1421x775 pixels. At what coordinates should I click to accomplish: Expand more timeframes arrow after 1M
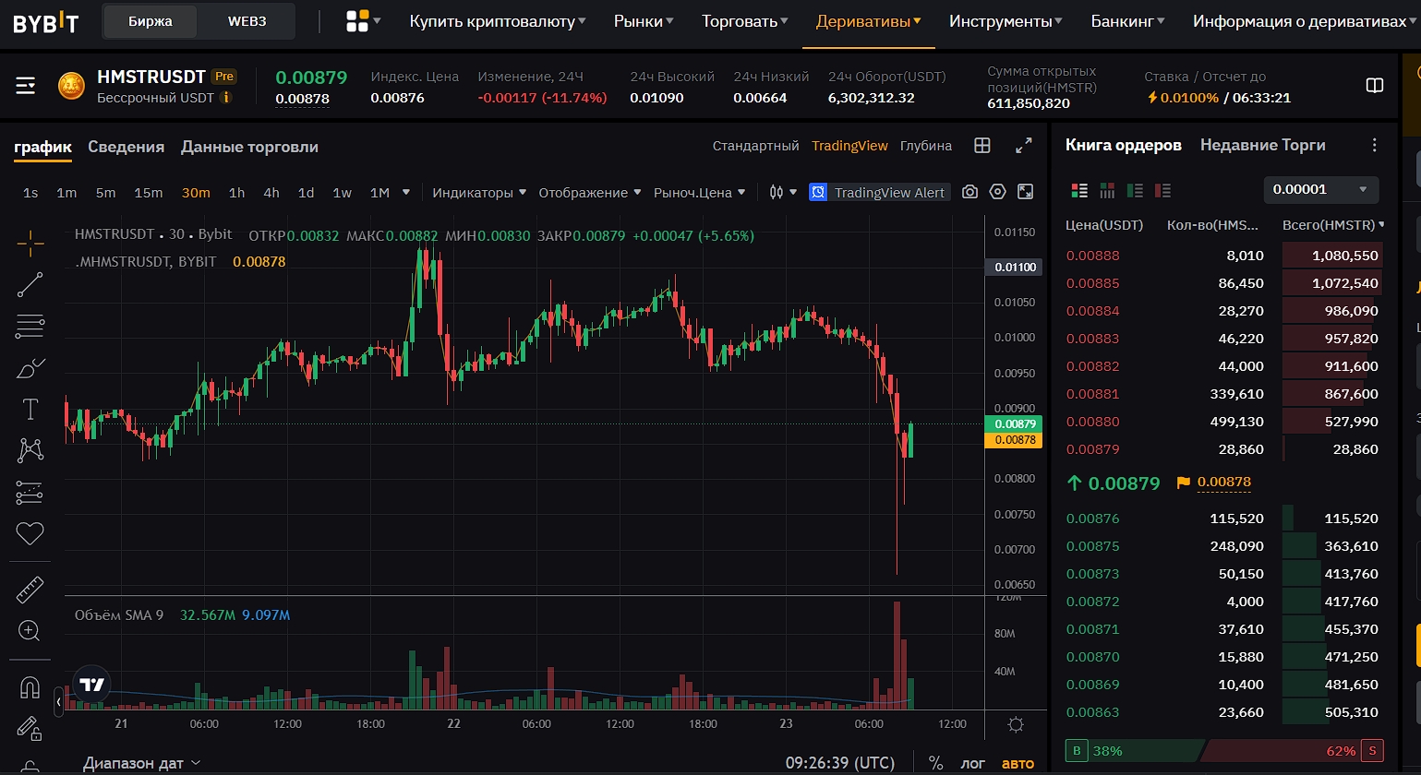(405, 192)
